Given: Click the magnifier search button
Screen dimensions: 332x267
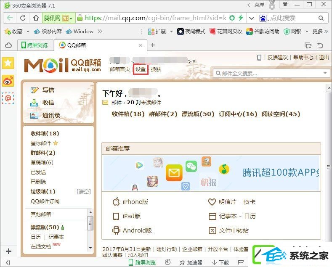Looking at the screenshot, I should pyautogui.click(x=321, y=18).
